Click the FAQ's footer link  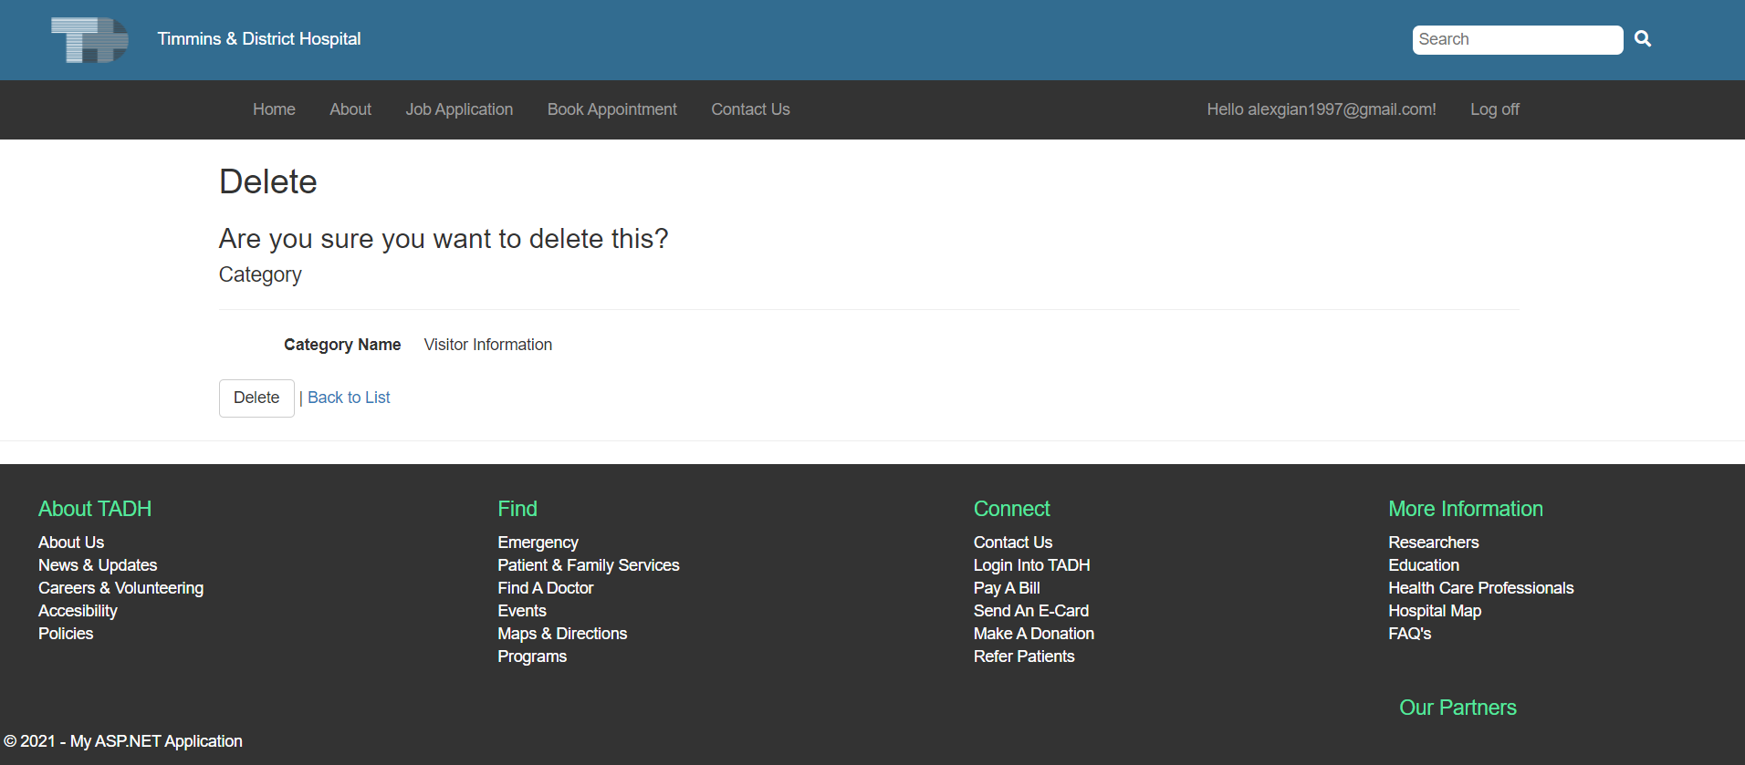pyautogui.click(x=1409, y=634)
